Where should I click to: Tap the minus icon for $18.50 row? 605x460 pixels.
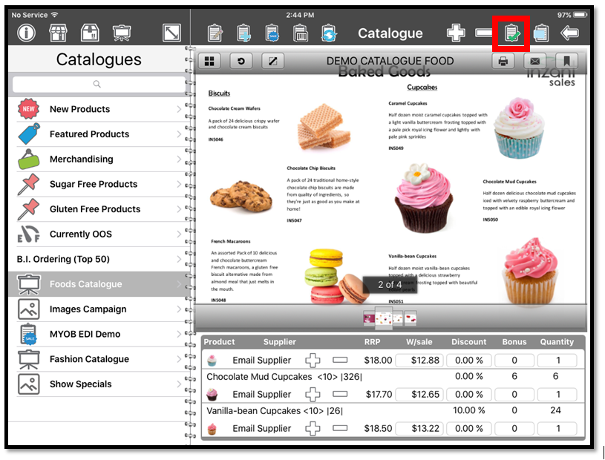pyautogui.click(x=340, y=428)
